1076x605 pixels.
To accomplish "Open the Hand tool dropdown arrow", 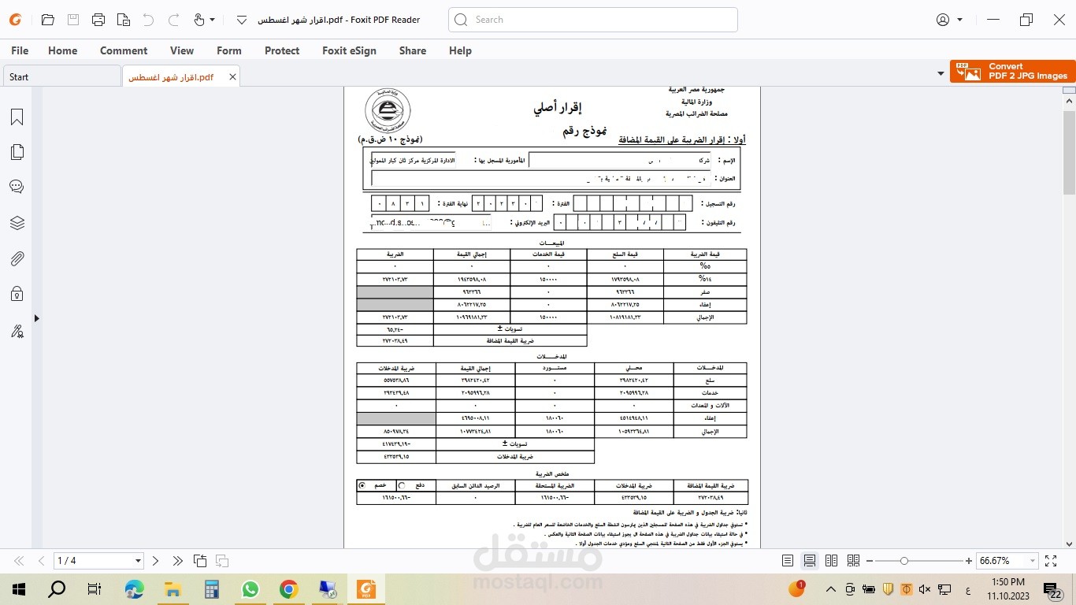I will click(213, 20).
